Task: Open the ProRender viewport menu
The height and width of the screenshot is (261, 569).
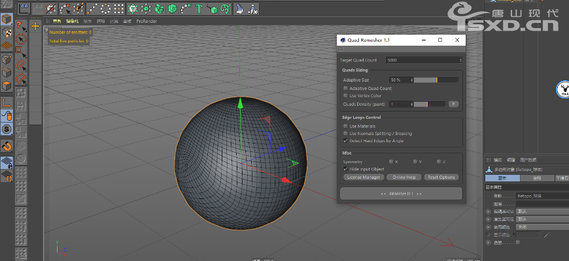Action: pyautogui.click(x=147, y=21)
